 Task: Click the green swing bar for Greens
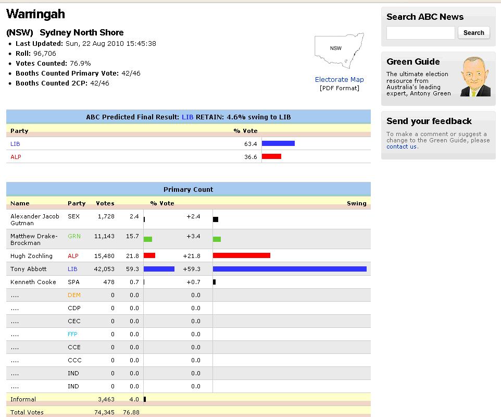point(217,239)
